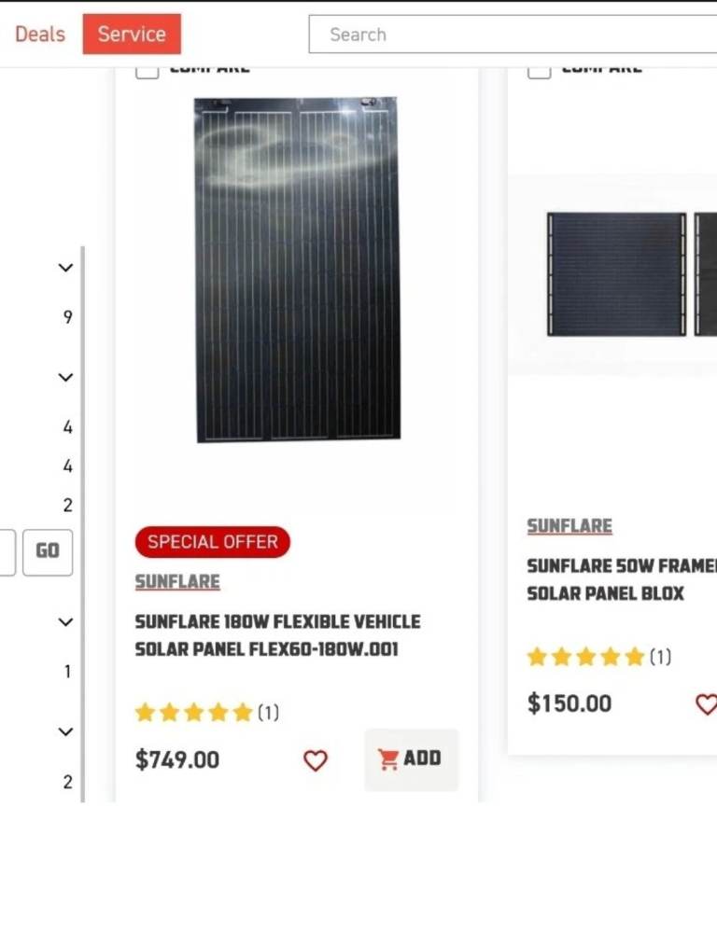717x932 pixels.
Task: Open the Sunflare brand link on 50W panel
Action: 569,526
